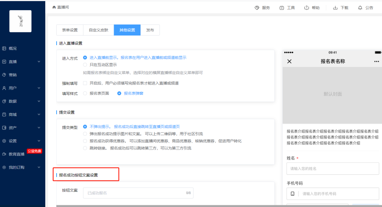The width and height of the screenshot is (382, 207).
Task: Select the 报名表页面 radio option
Action: point(85,93)
